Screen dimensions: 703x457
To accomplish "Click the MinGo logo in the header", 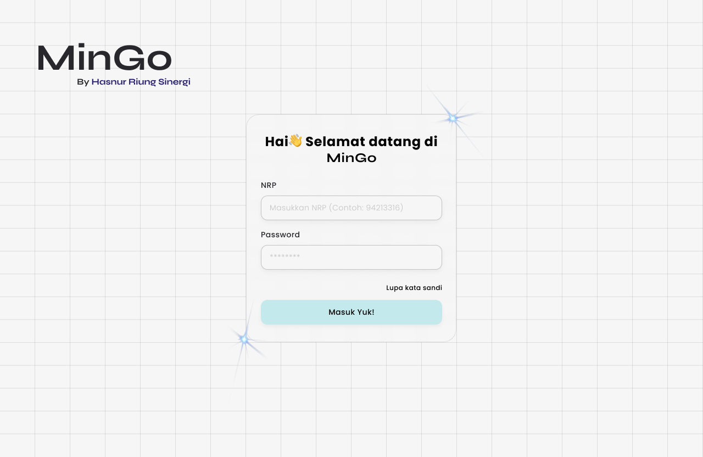I will click(x=105, y=57).
